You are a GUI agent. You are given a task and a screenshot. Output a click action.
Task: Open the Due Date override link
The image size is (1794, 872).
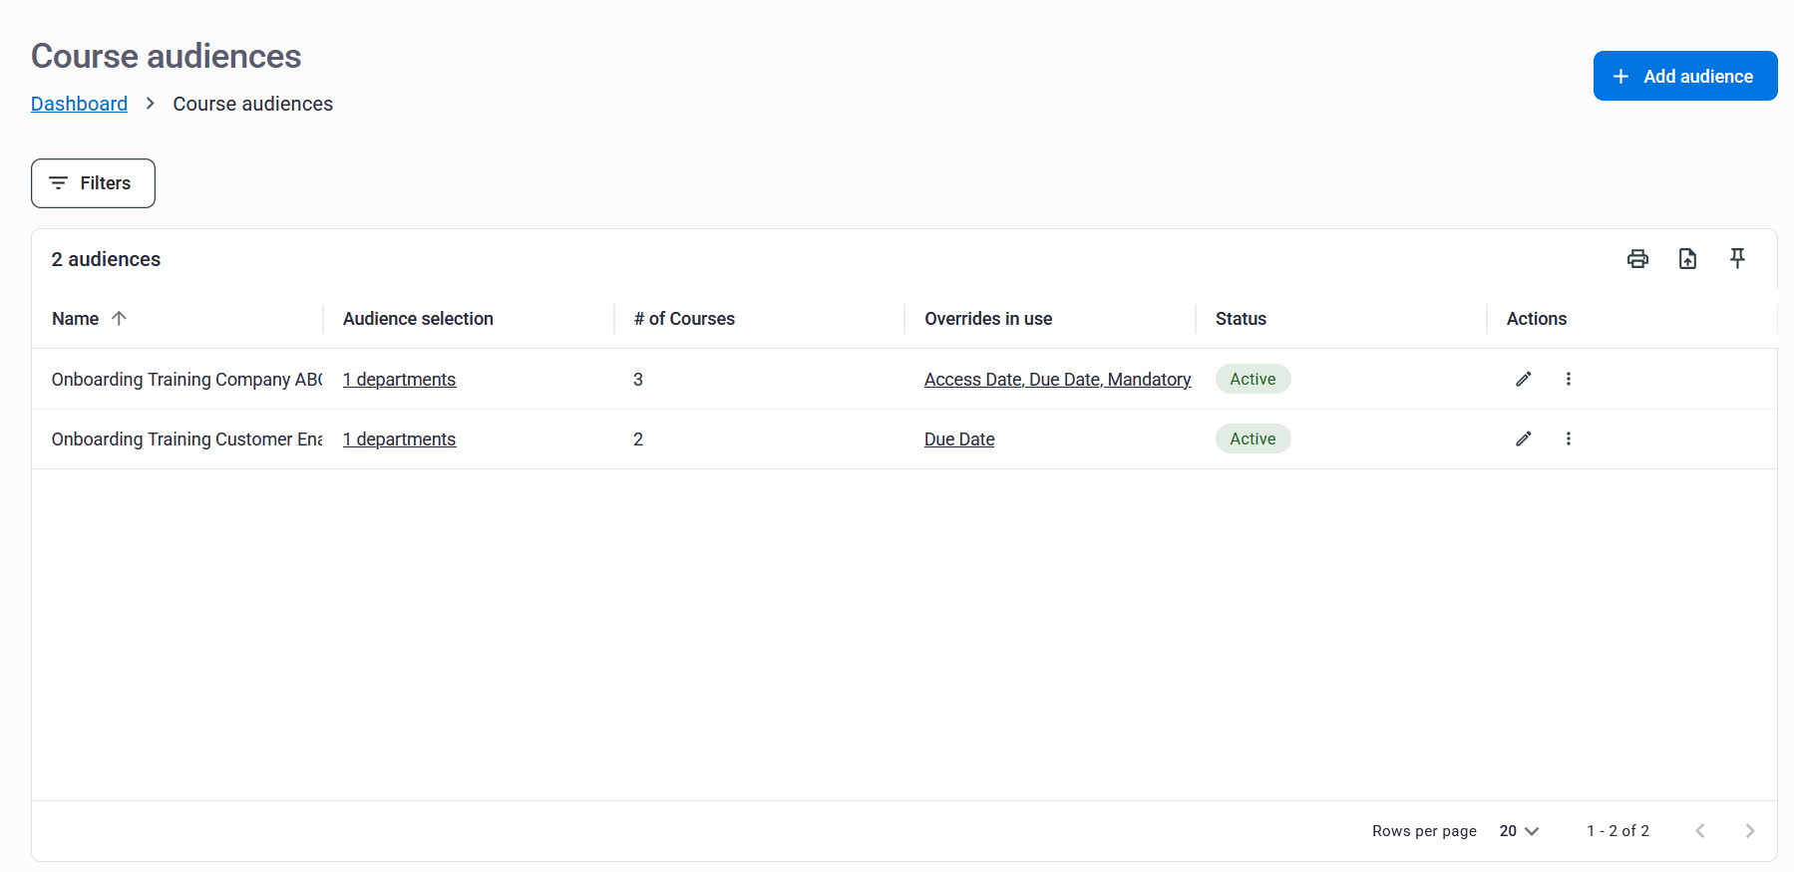pyautogui.click(x=959, y=439)
